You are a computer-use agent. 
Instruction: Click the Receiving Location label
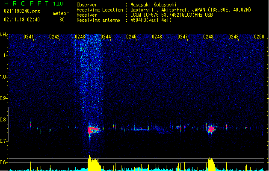point(100,10)
